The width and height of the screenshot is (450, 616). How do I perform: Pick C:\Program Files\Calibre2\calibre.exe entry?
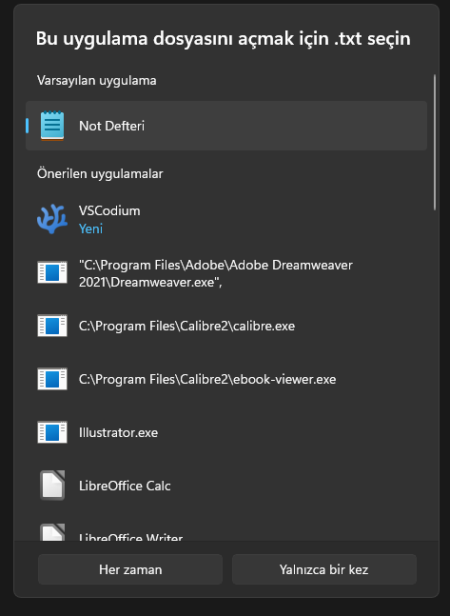coord(226,326)
